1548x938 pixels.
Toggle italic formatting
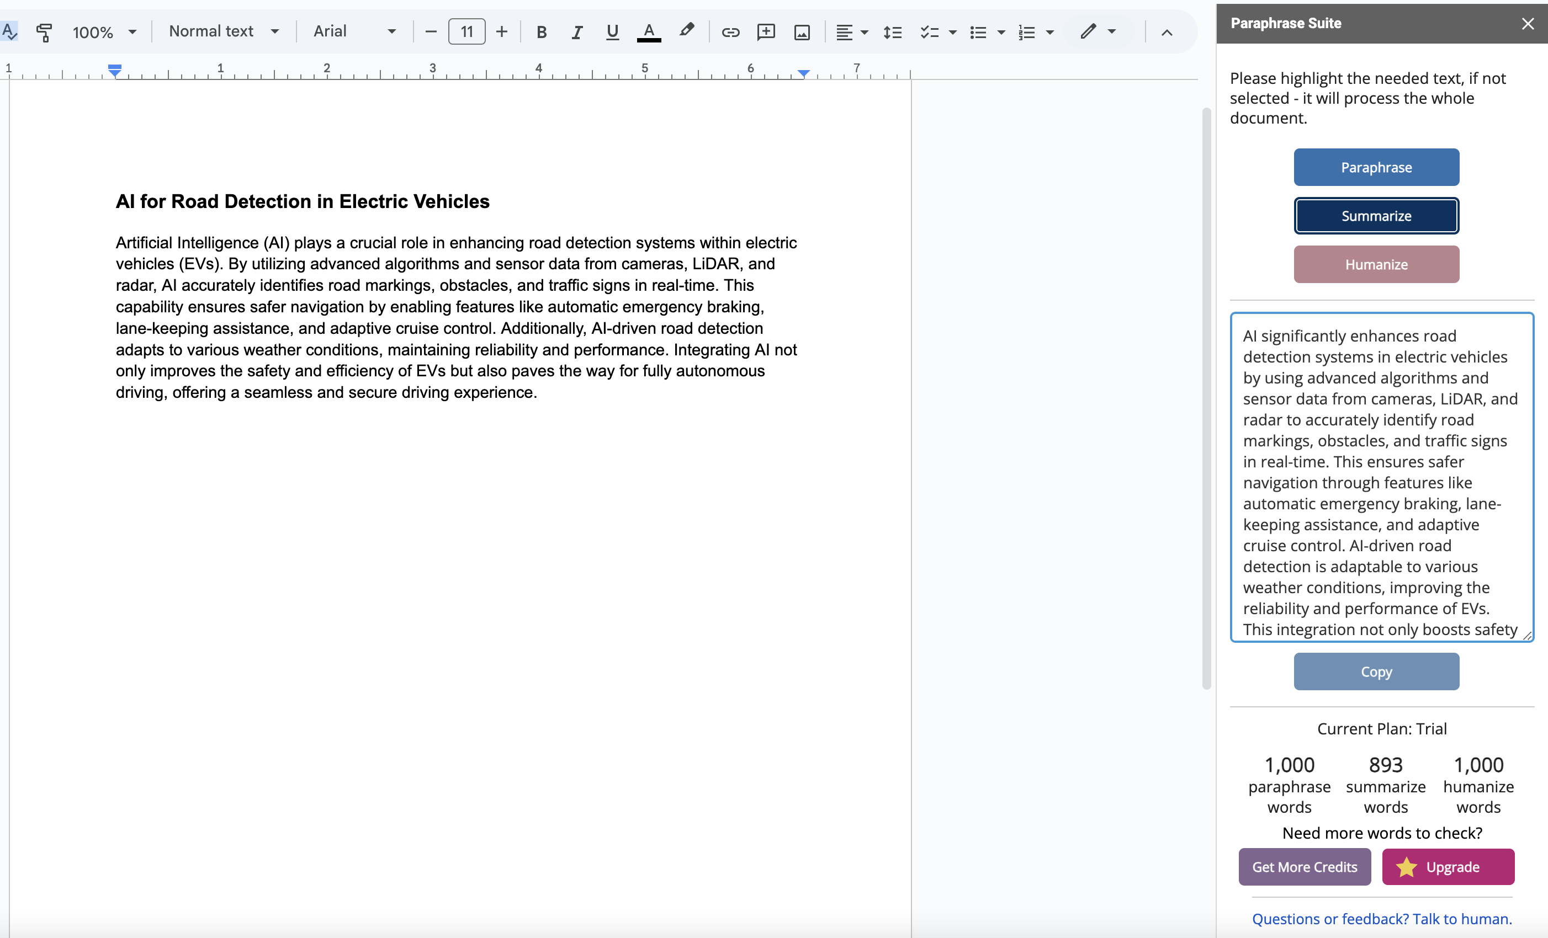coord(577,31)
